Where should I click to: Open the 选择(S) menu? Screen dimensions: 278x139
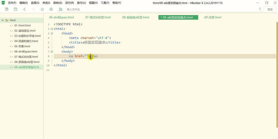coord(35,3)
